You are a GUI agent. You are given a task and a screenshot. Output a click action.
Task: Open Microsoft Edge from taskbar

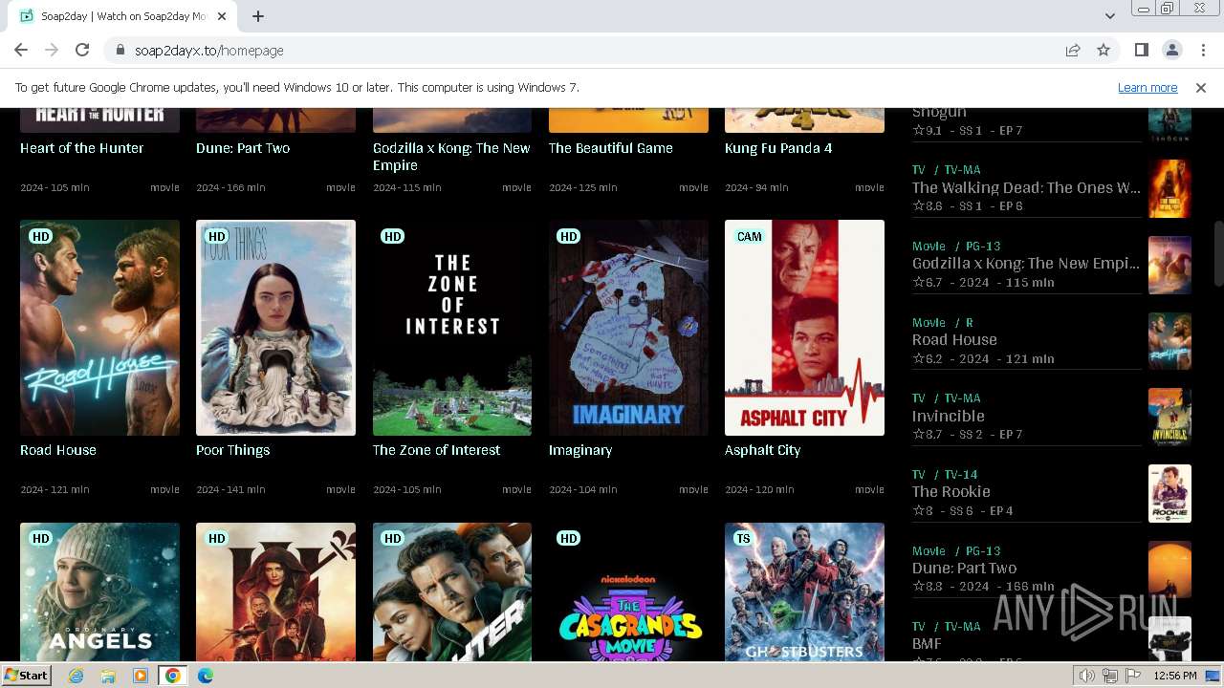click(206, 676)
